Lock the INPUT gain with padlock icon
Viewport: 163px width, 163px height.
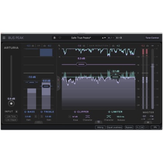pos(17,111)
